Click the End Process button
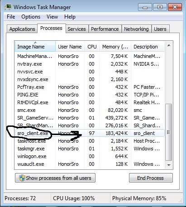186x207 pixels. click(x=151, y=178)
